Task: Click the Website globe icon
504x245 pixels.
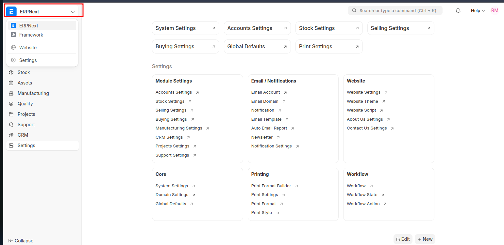Action: pos(13,48)
